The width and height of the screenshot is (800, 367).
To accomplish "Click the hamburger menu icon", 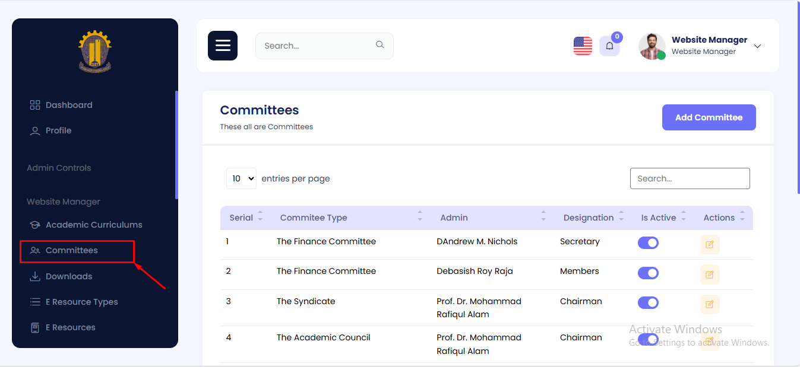I will click(223, 46).
